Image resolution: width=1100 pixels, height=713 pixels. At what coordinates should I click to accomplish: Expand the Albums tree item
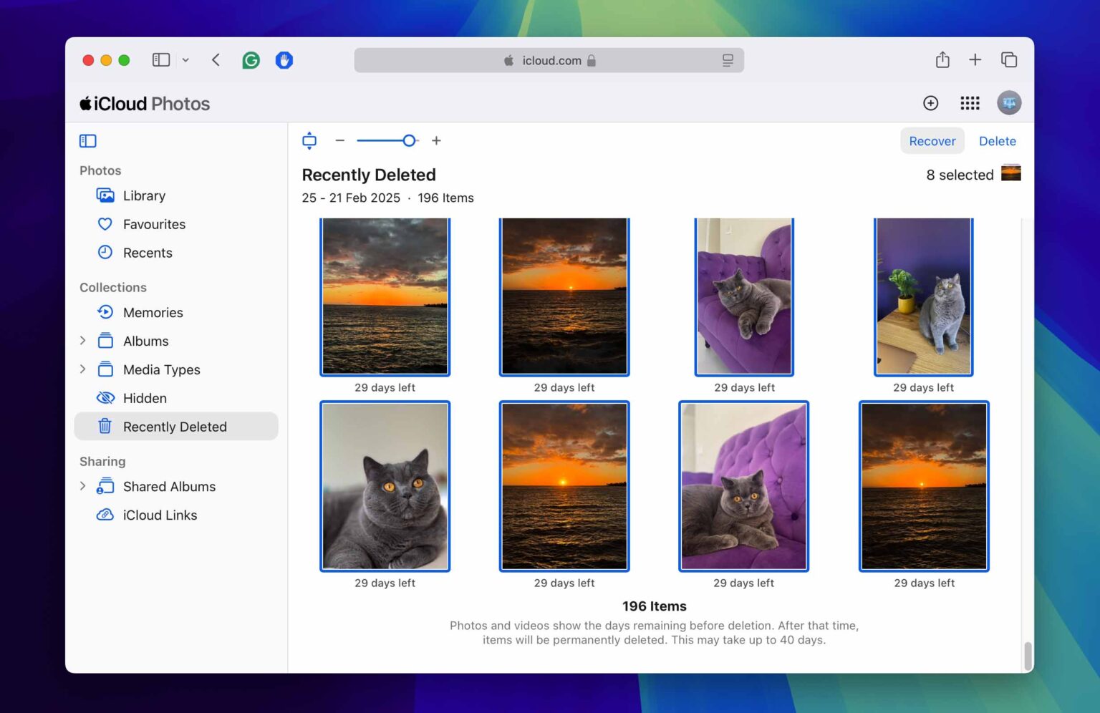pyautogui.click(x=82, y=341)
